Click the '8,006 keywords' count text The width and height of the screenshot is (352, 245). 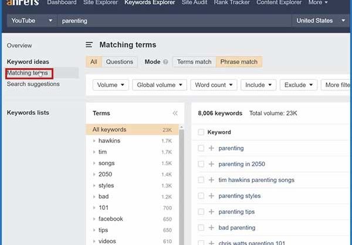(x=220, y=113)
